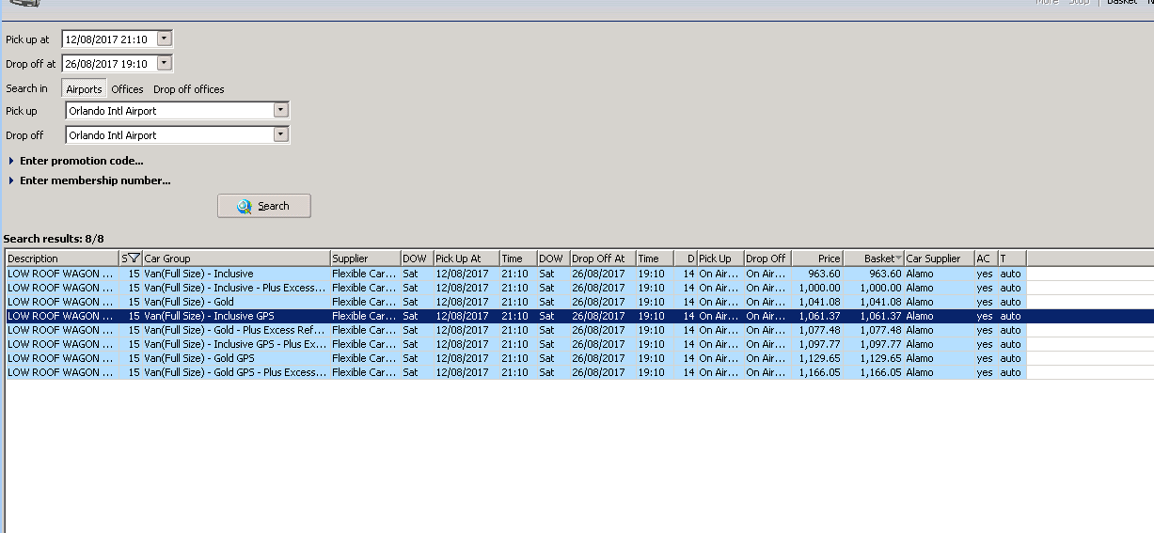Screen dimensions: 1154x533
Task: Expand Enter membership number section
Action: (x=88, y=180)
